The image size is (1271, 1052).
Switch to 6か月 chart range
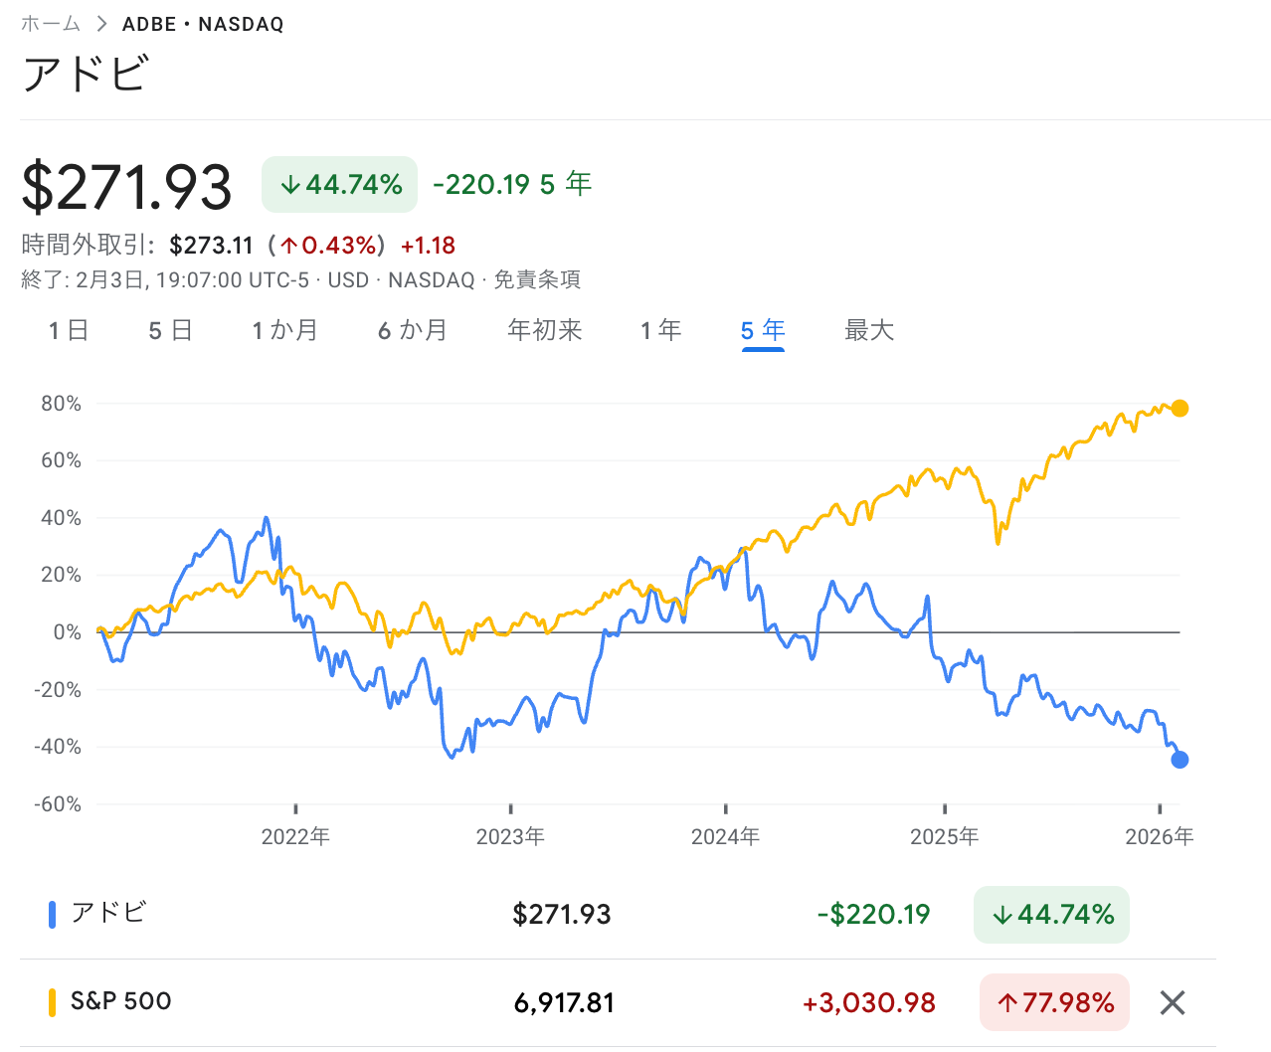(x=413, y=331)
